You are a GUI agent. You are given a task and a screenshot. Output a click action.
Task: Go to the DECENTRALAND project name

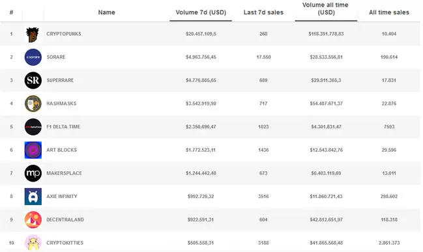[65, 219]
